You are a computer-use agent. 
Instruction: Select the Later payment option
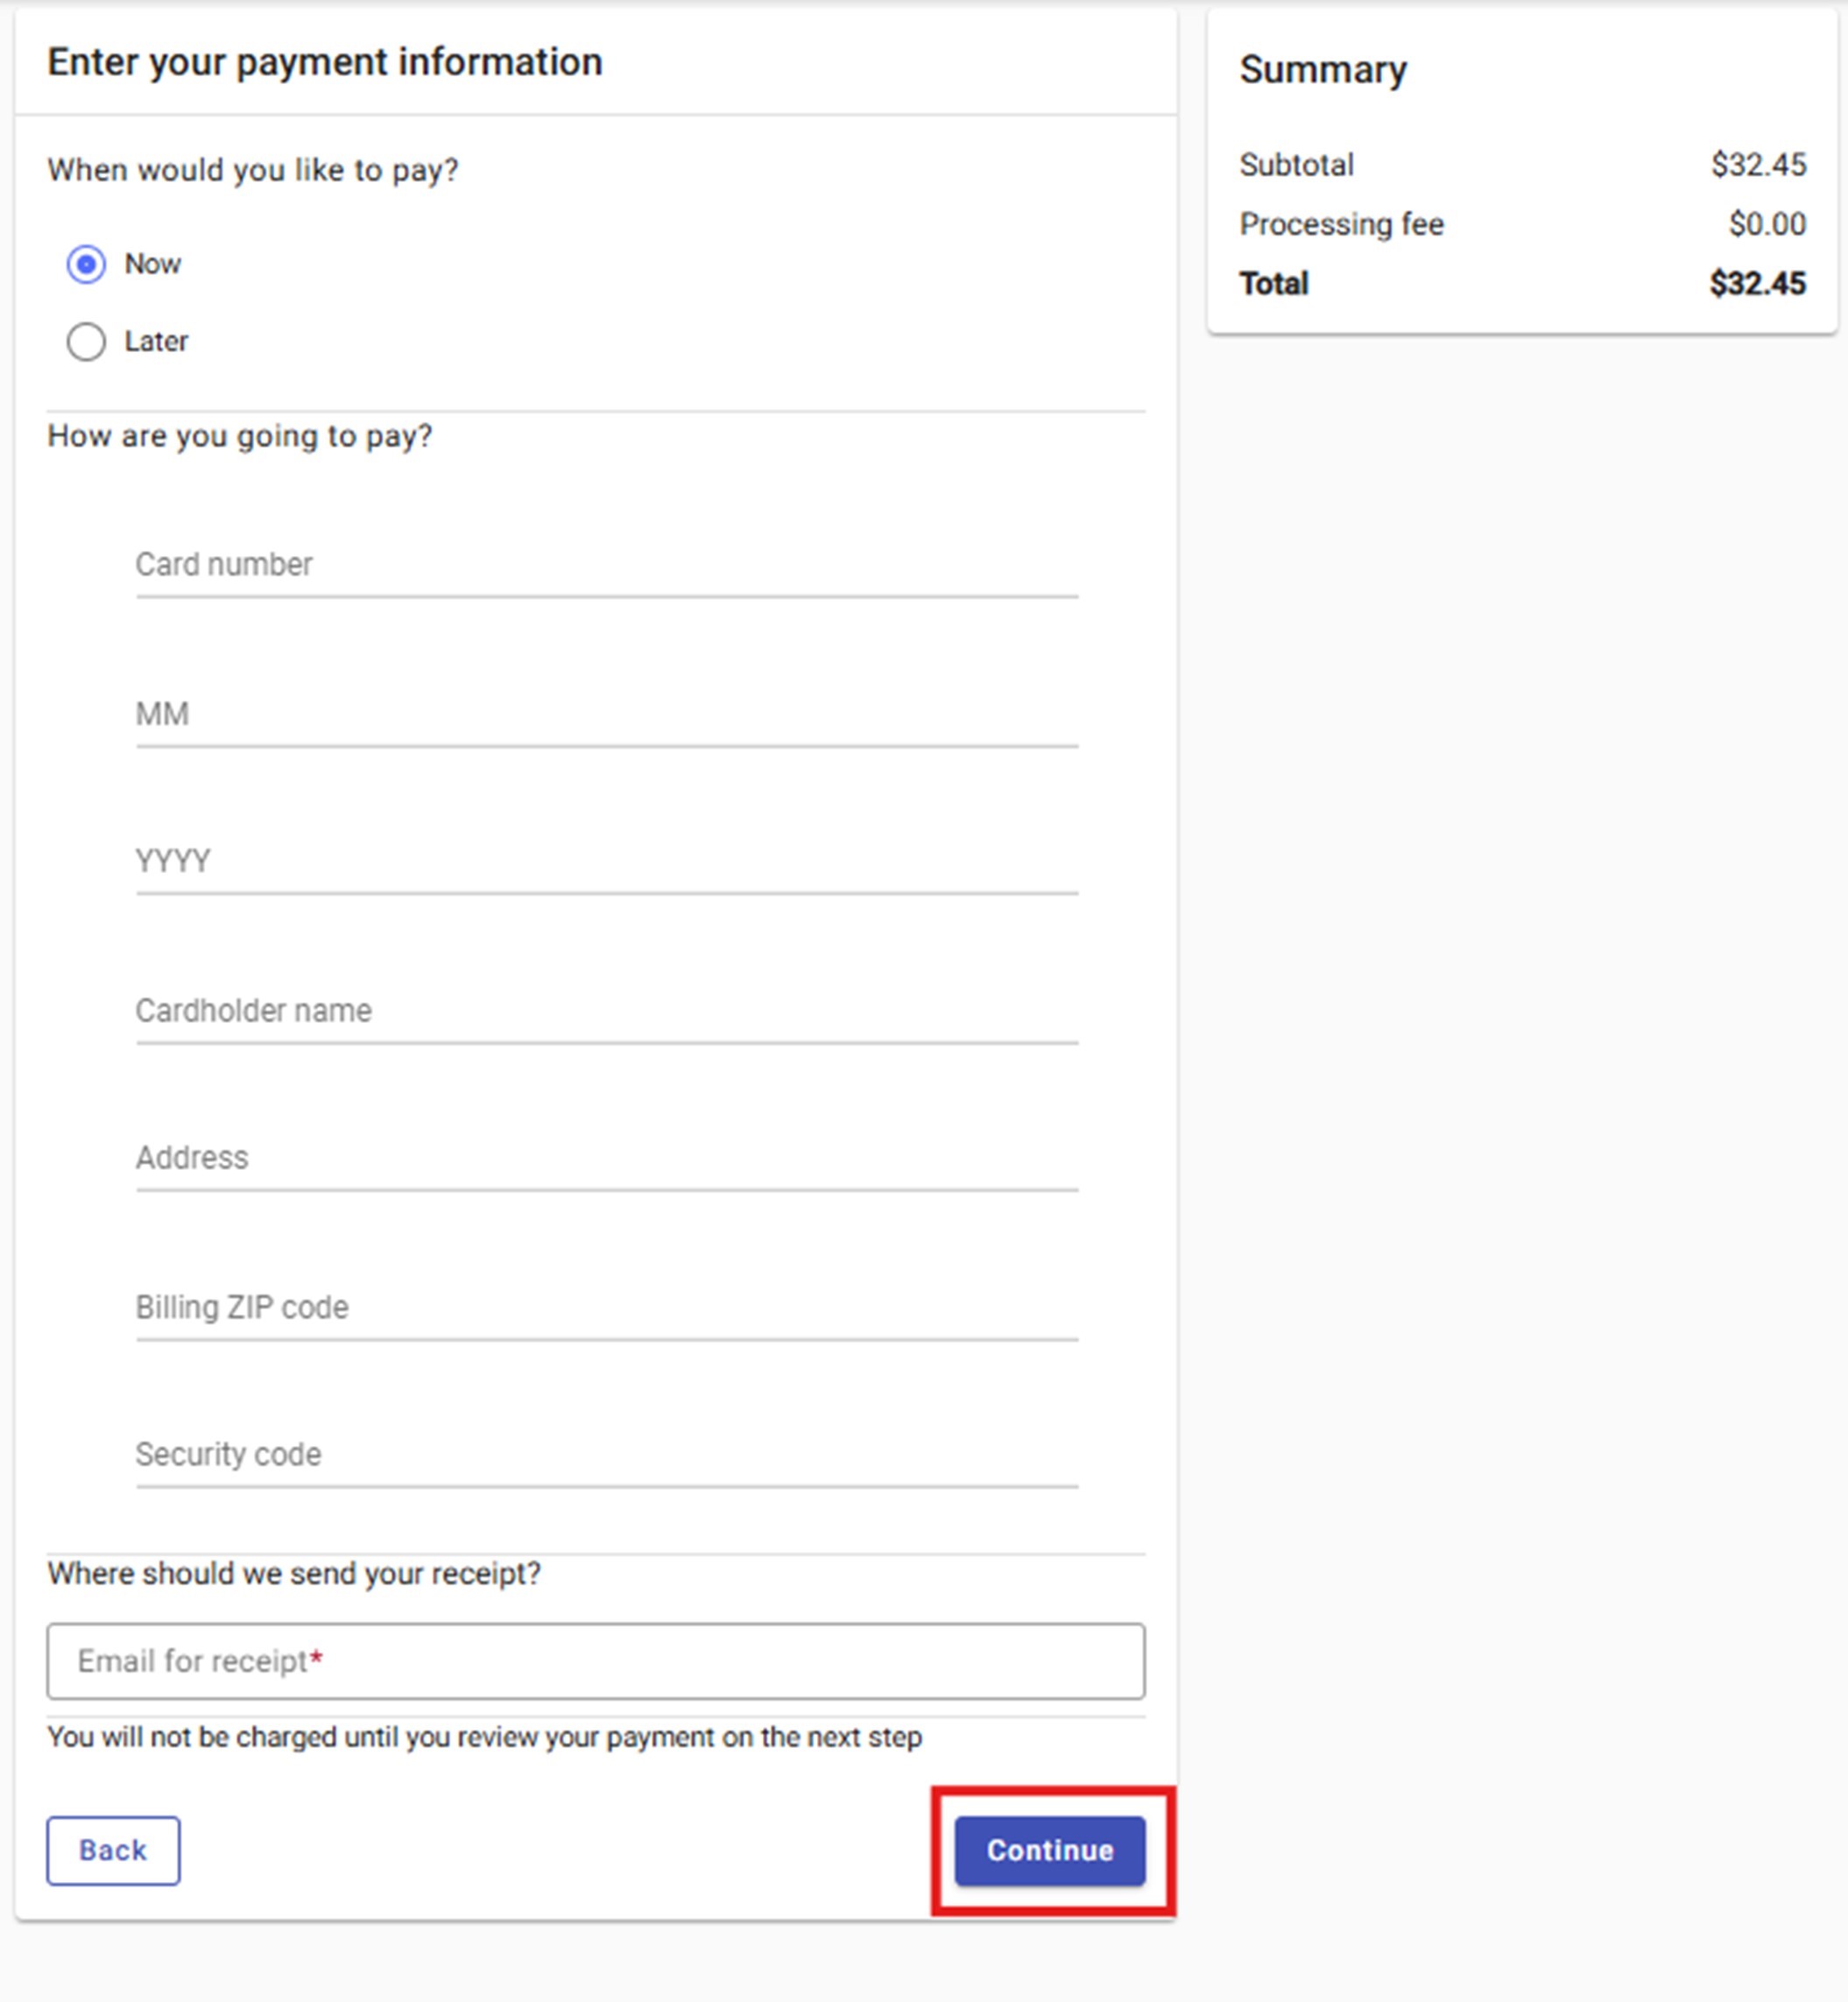tap(86, 341)
